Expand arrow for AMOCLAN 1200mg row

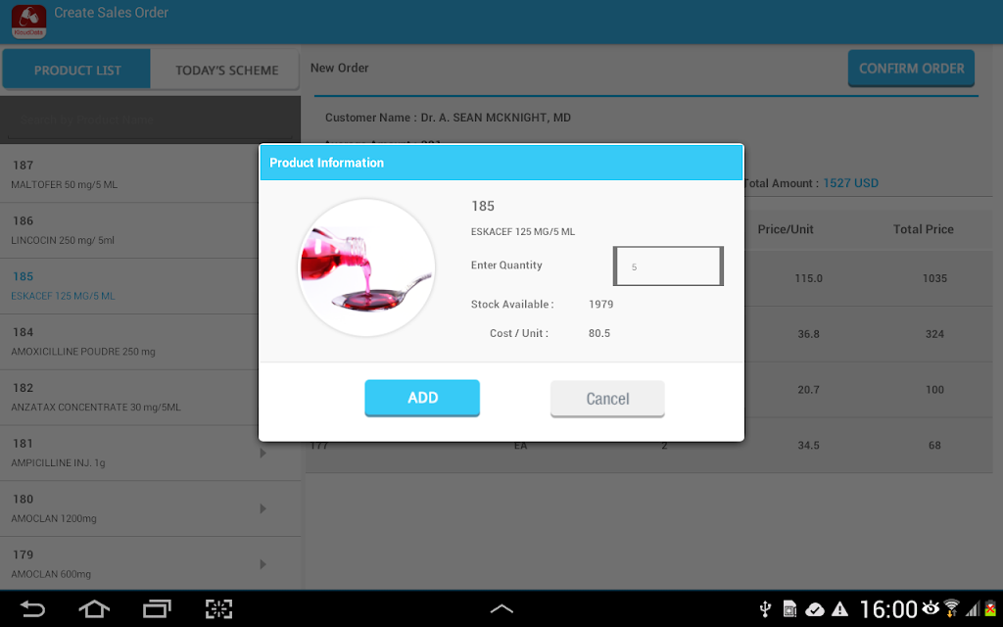coord(263,508)
